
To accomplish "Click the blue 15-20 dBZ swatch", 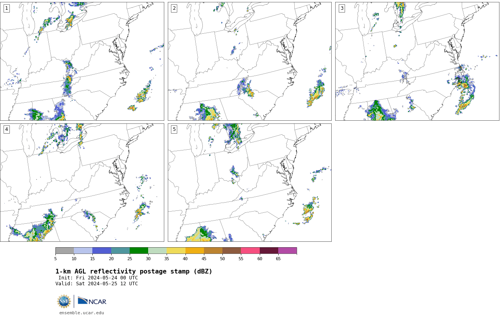I will point(102,251).
